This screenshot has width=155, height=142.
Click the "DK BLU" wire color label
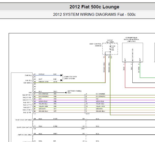tap(41, 74)
